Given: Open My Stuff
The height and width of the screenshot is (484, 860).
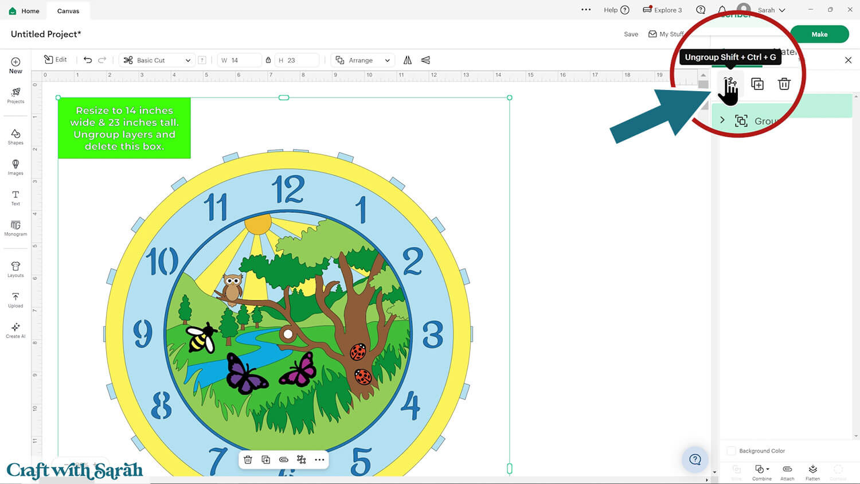Looking at the screenshot, I should click(666, 34).
